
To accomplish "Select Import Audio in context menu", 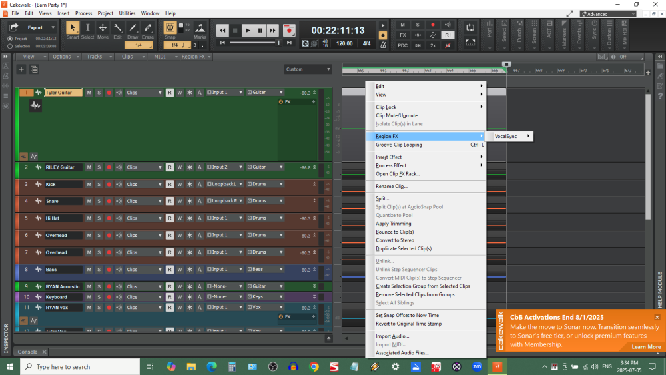I will tap(426, 336).
